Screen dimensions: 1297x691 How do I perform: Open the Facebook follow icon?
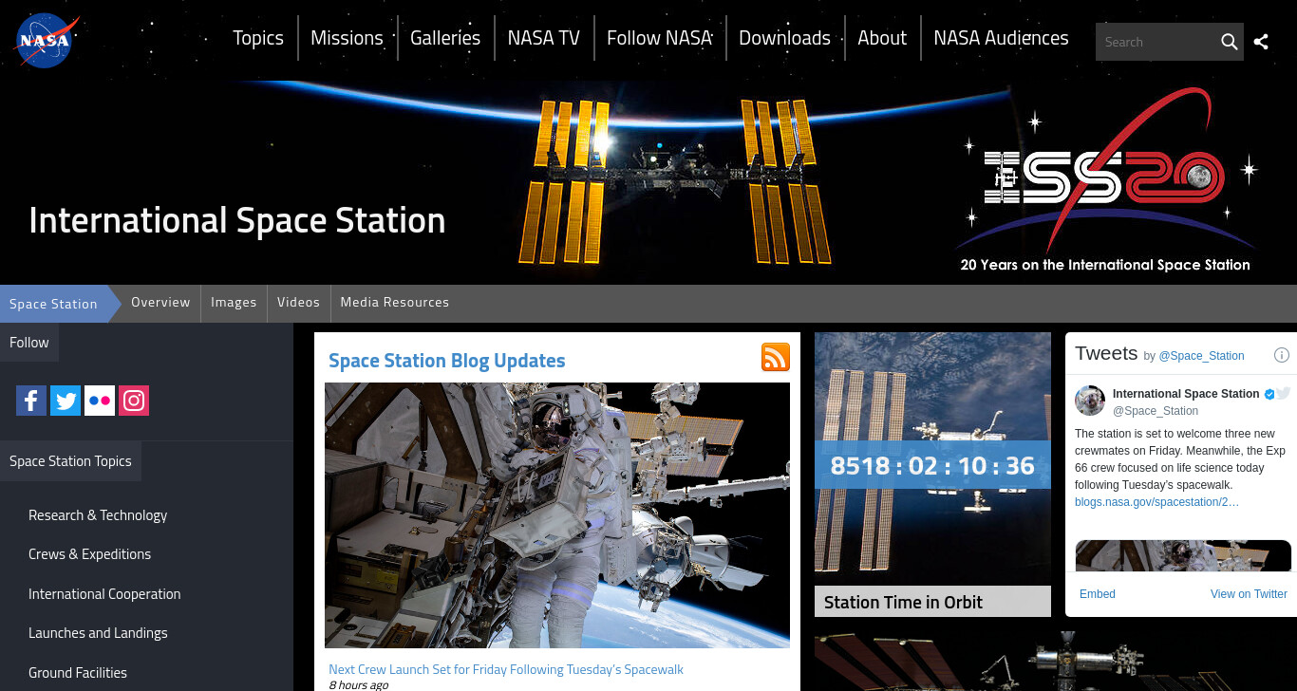point(31,401)
